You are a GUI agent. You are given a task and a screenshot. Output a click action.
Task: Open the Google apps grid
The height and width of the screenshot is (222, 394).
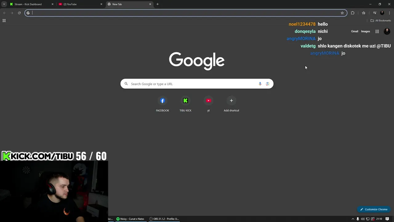click(377, 31)
